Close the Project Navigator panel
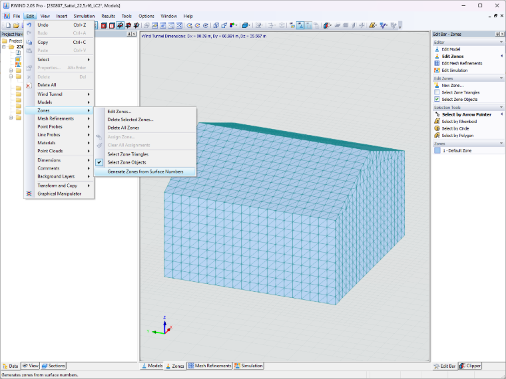506x379 pixels. pos(134,34)
